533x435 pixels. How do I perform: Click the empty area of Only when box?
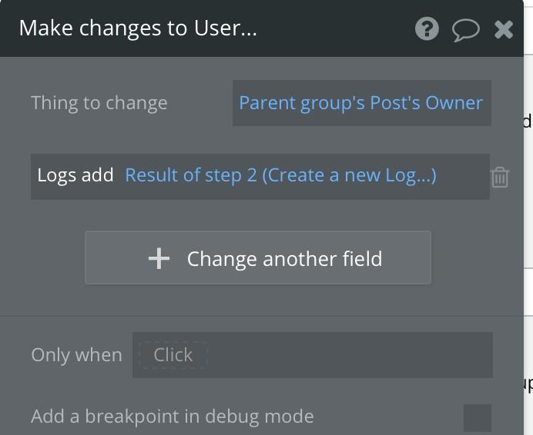click(x=350, y=355)
